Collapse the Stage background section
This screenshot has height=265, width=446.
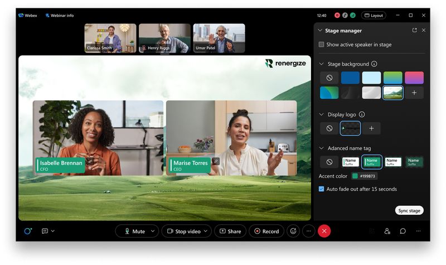coord(321,64)
